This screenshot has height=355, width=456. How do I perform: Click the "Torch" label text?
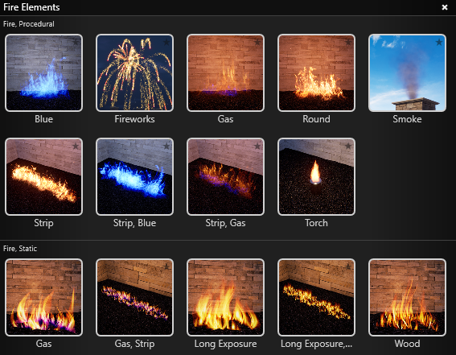coord(316,223)
